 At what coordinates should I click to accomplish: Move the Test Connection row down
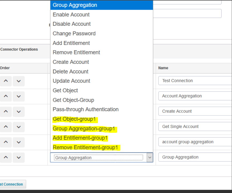pyautogui.click(x=18, y=81)
